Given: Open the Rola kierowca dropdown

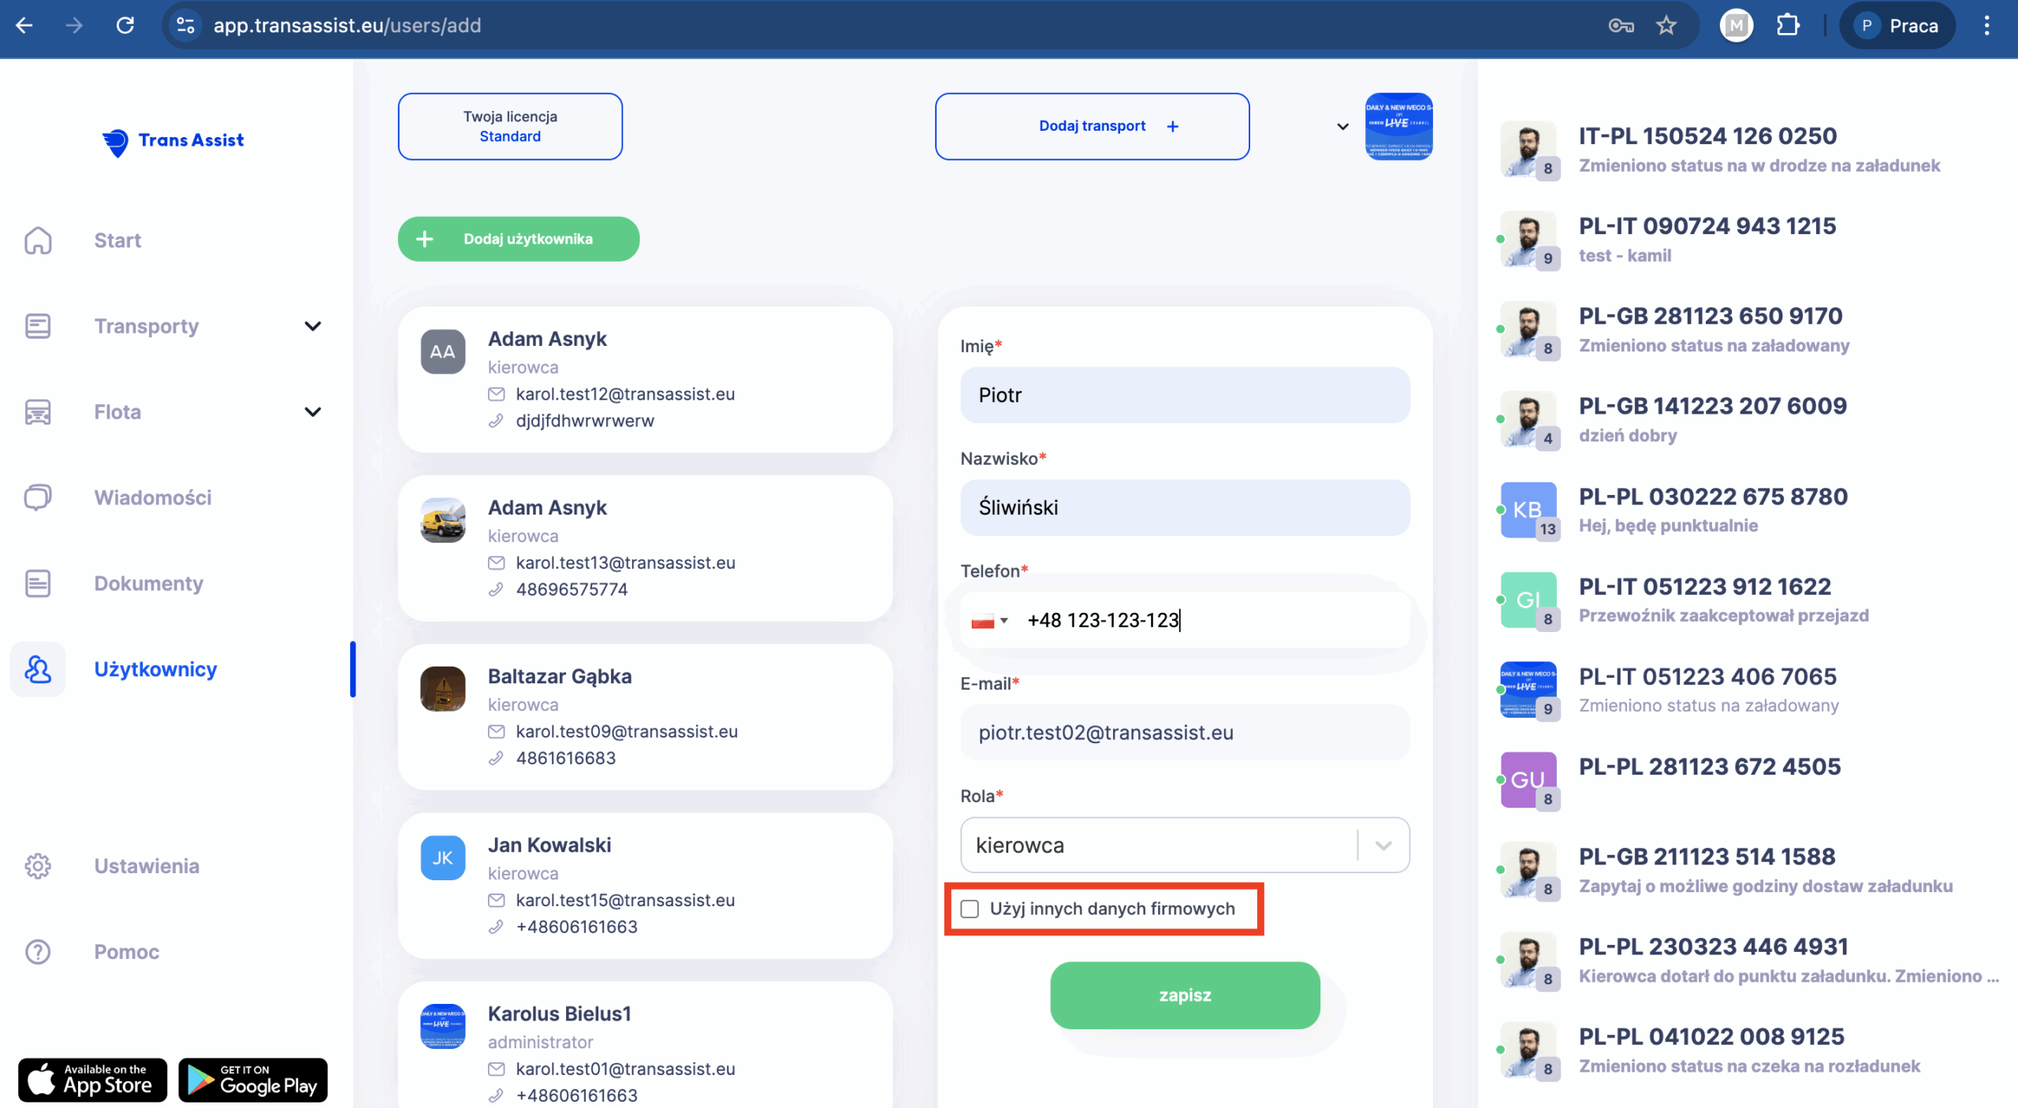Looking at the screenshot, I should (1184, 846).
